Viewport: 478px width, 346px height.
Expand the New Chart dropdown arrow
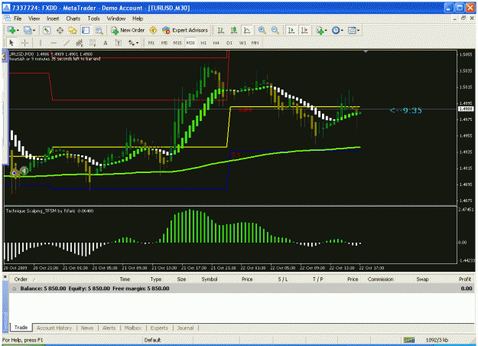tap(18, 30)
